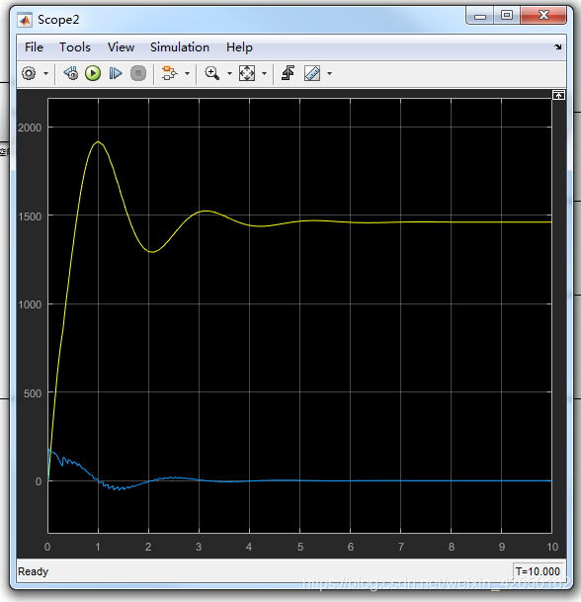
Task: Click the Step Forward button
Action: point(116,73)
